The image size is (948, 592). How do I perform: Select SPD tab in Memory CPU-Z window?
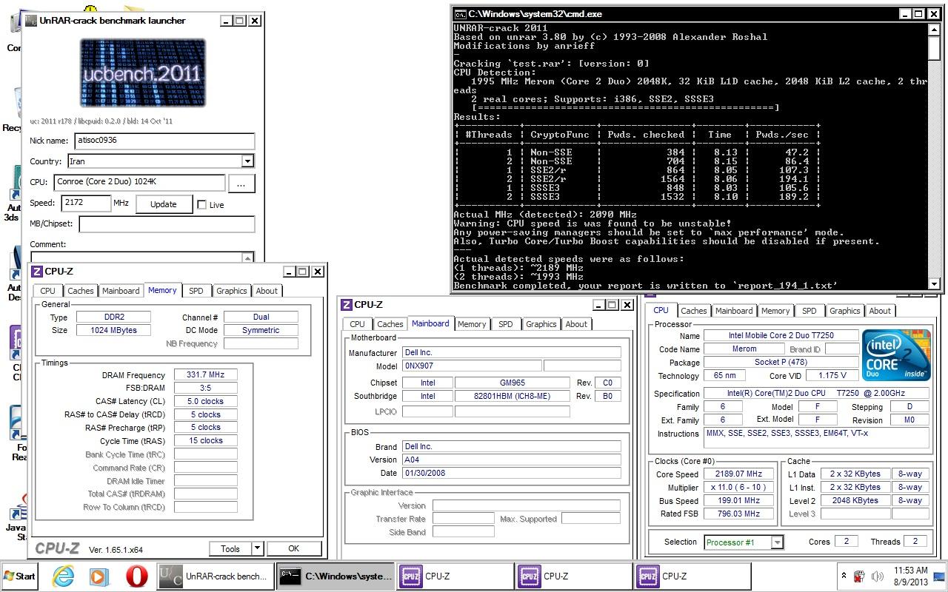pyautogui.click(x=196, y=291)
